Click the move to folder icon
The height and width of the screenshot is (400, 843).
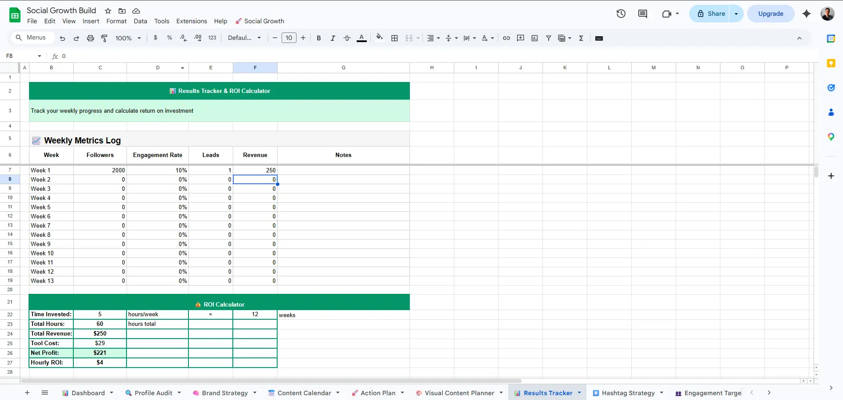122,11
